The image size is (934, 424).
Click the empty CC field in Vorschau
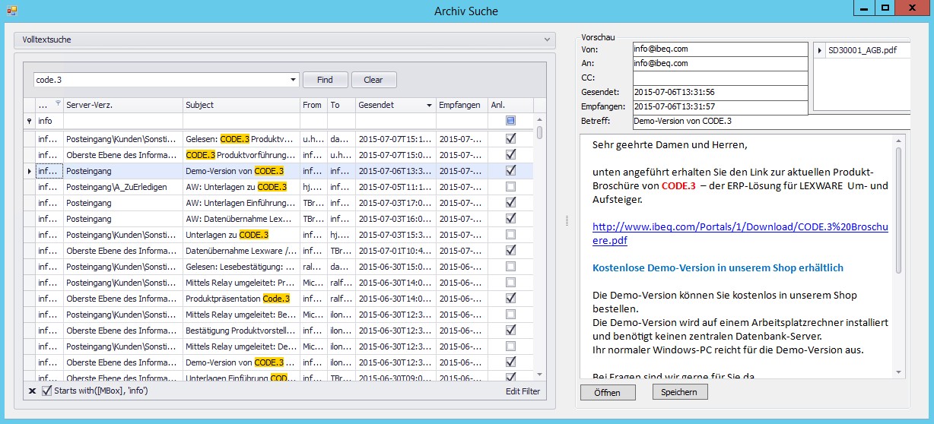tap(720, 78)
